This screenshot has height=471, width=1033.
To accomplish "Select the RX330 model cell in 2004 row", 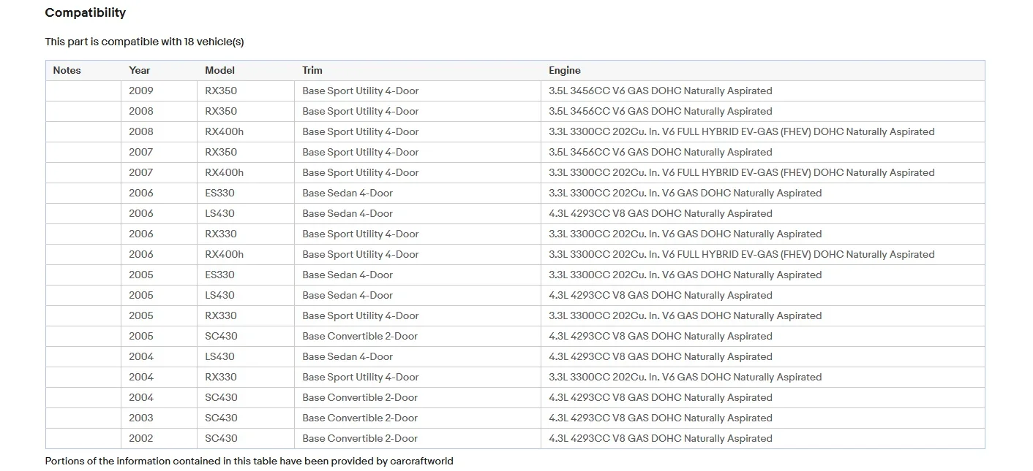I will (246, 378).
